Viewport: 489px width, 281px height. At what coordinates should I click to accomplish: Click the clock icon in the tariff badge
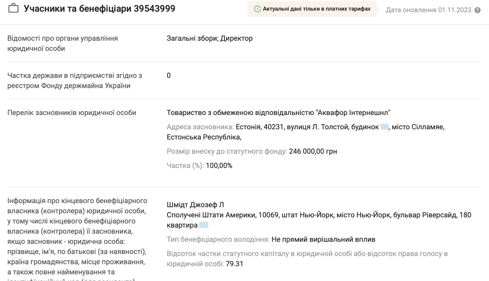[257, 9]
